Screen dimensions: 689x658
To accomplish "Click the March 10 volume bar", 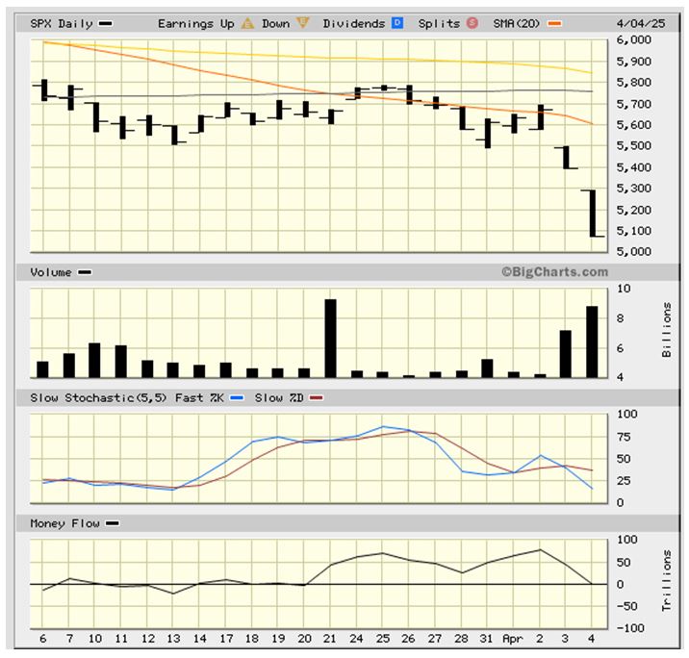I will 94,361.
